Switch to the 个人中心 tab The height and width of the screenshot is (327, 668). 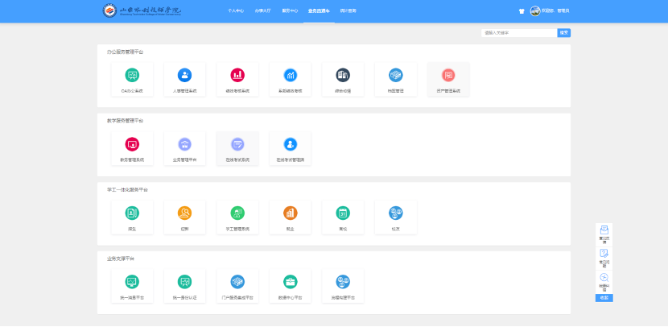click(x=235, y=12)
